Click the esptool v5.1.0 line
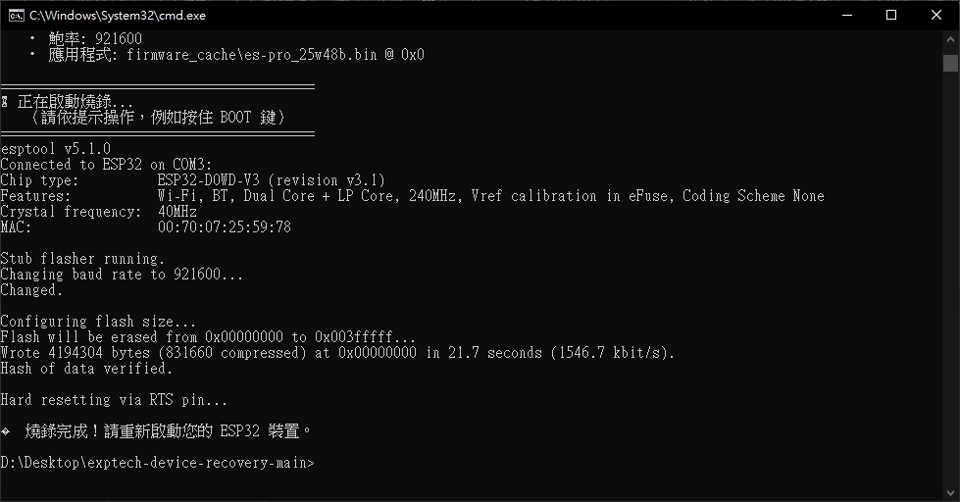960x502 pixels. [x=56, y=149]
